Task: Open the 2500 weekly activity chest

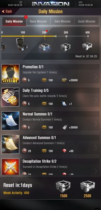Action: [x=88, y=187]
